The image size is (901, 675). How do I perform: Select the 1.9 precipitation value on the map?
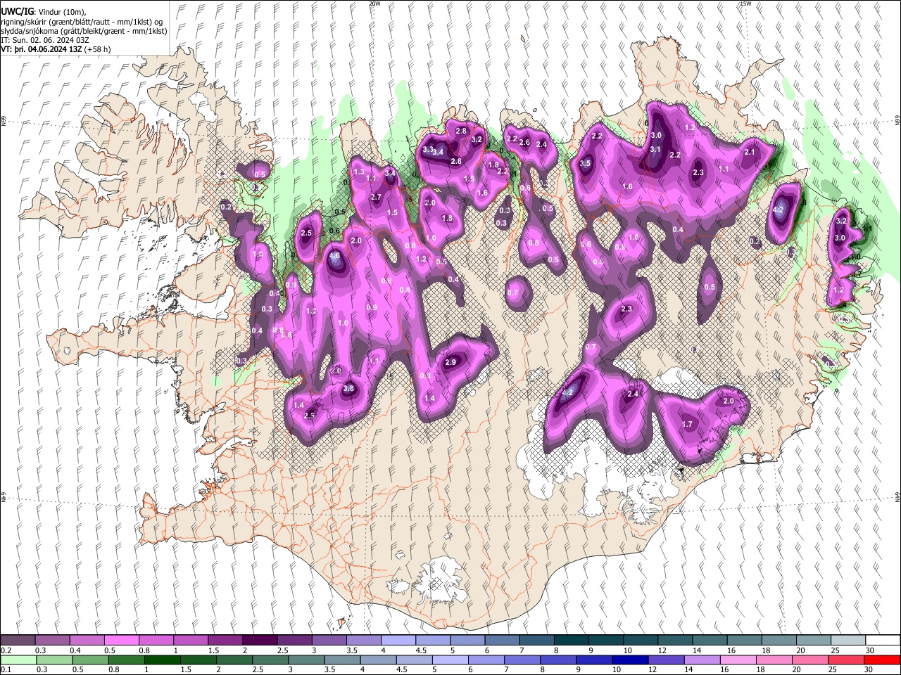tap(258, 255)
